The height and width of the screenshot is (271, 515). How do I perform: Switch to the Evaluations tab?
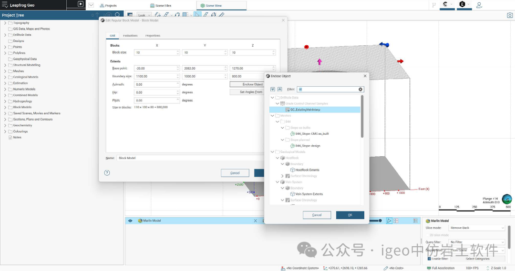click(x=130, y=36)
